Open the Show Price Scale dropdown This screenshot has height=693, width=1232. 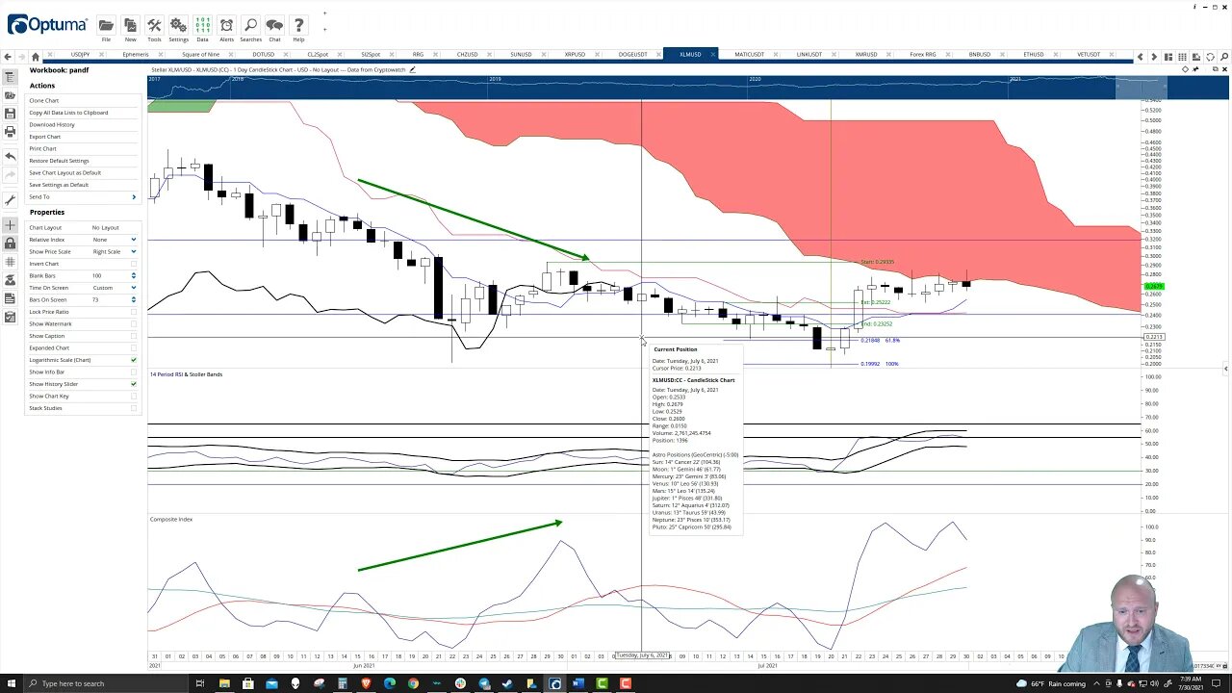click(x=133, y=251)
